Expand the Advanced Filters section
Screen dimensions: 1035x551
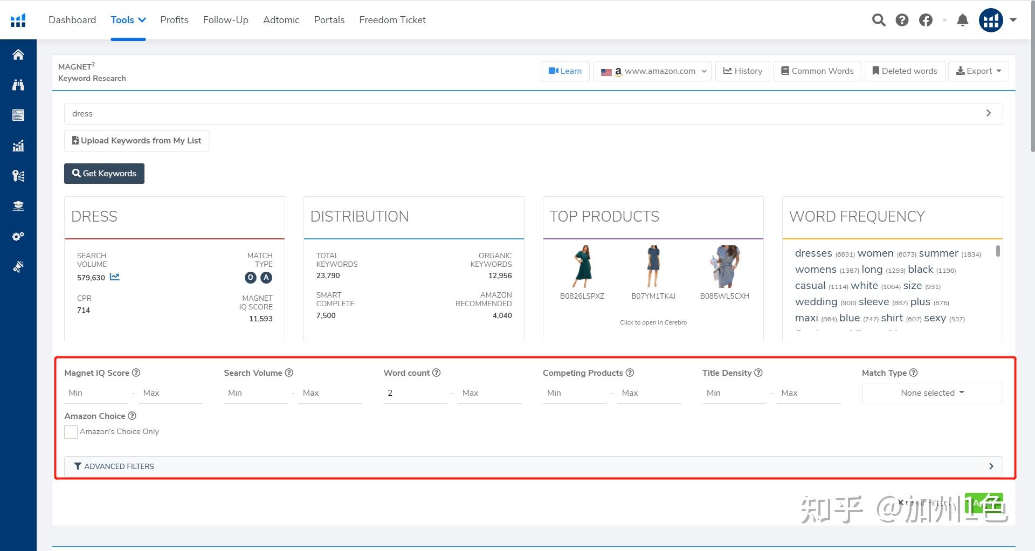point(533,466)
